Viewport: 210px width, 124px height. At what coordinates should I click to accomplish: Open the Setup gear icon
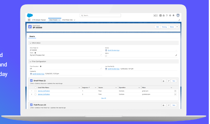coord(170,15)
